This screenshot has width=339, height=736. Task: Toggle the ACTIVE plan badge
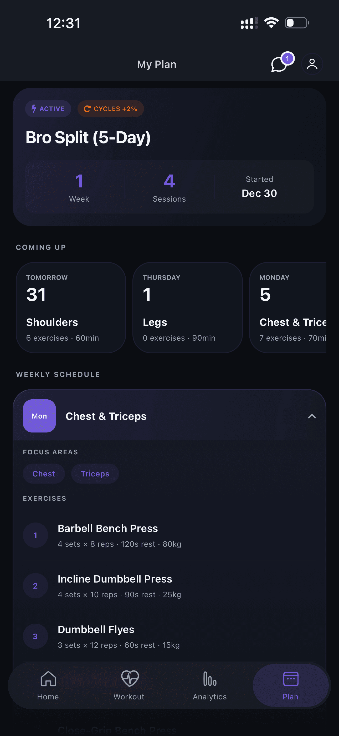click(x=48, y=108)
